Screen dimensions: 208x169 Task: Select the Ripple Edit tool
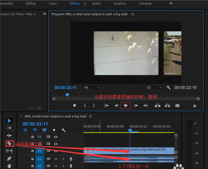pos(9,135)
